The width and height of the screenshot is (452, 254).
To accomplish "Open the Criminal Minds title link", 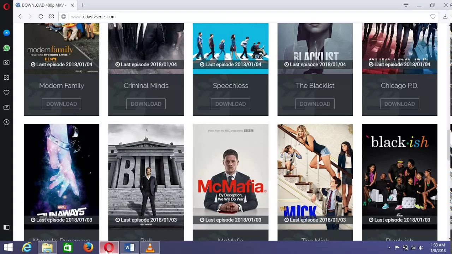I will pos(146,86).
